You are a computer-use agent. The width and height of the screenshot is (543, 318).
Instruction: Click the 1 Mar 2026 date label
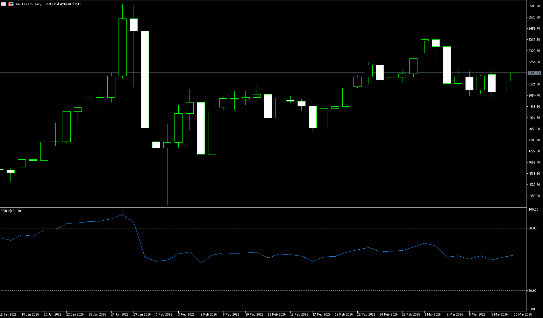[x=433, y=315]
